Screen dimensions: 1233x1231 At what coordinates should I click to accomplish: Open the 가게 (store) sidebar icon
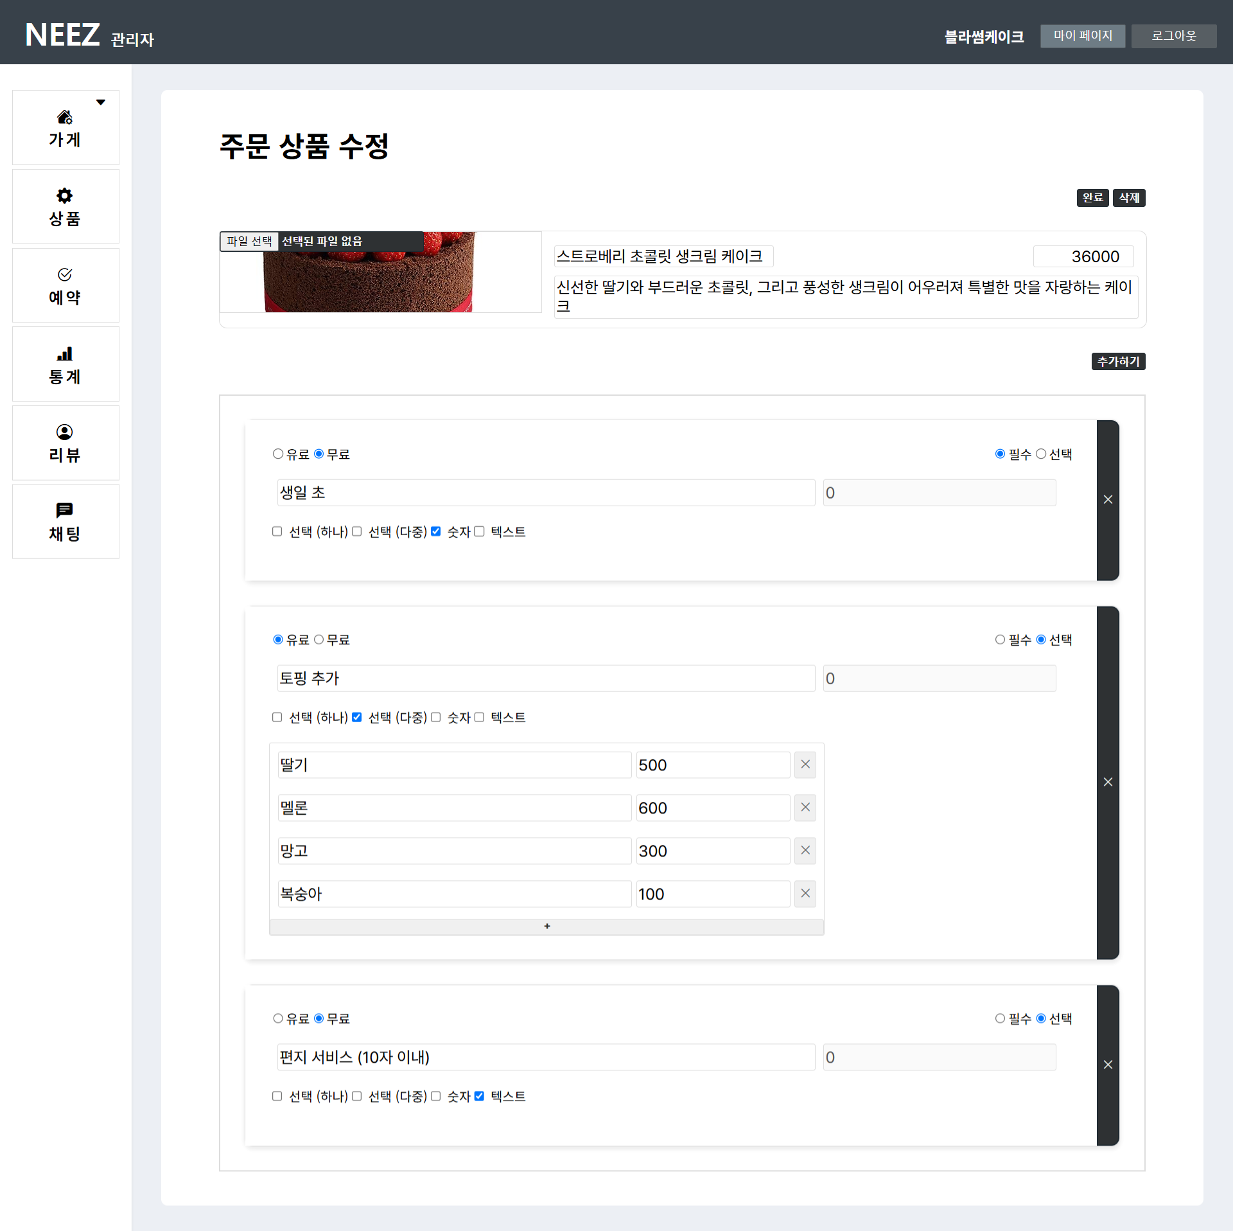click(65, 118)
